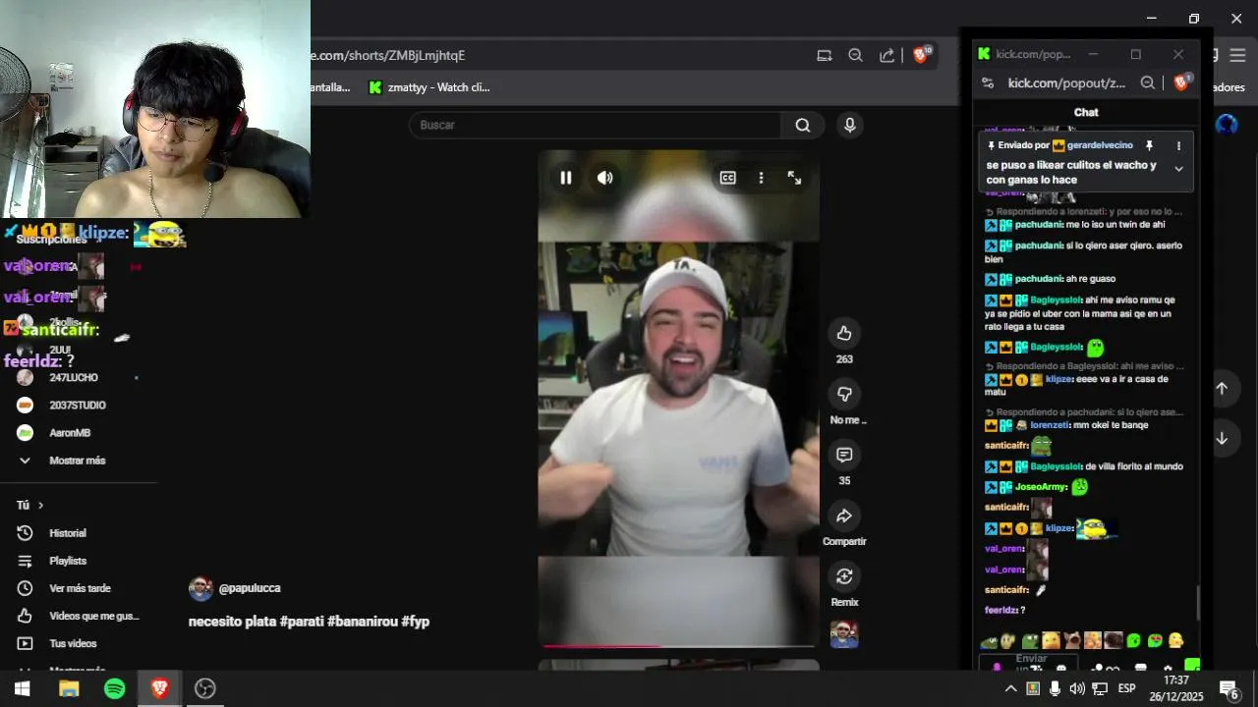Click the share page icon in address bar
The image size is (1258, 707).
point(886,56)
